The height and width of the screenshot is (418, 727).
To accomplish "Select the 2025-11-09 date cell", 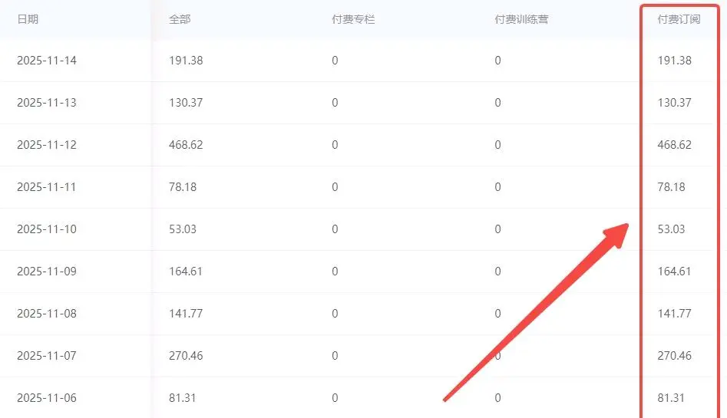I will click(x=47, y=272).
